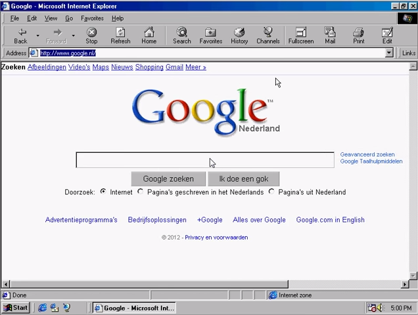Click the volume speaker tray icon

(380, 308)
